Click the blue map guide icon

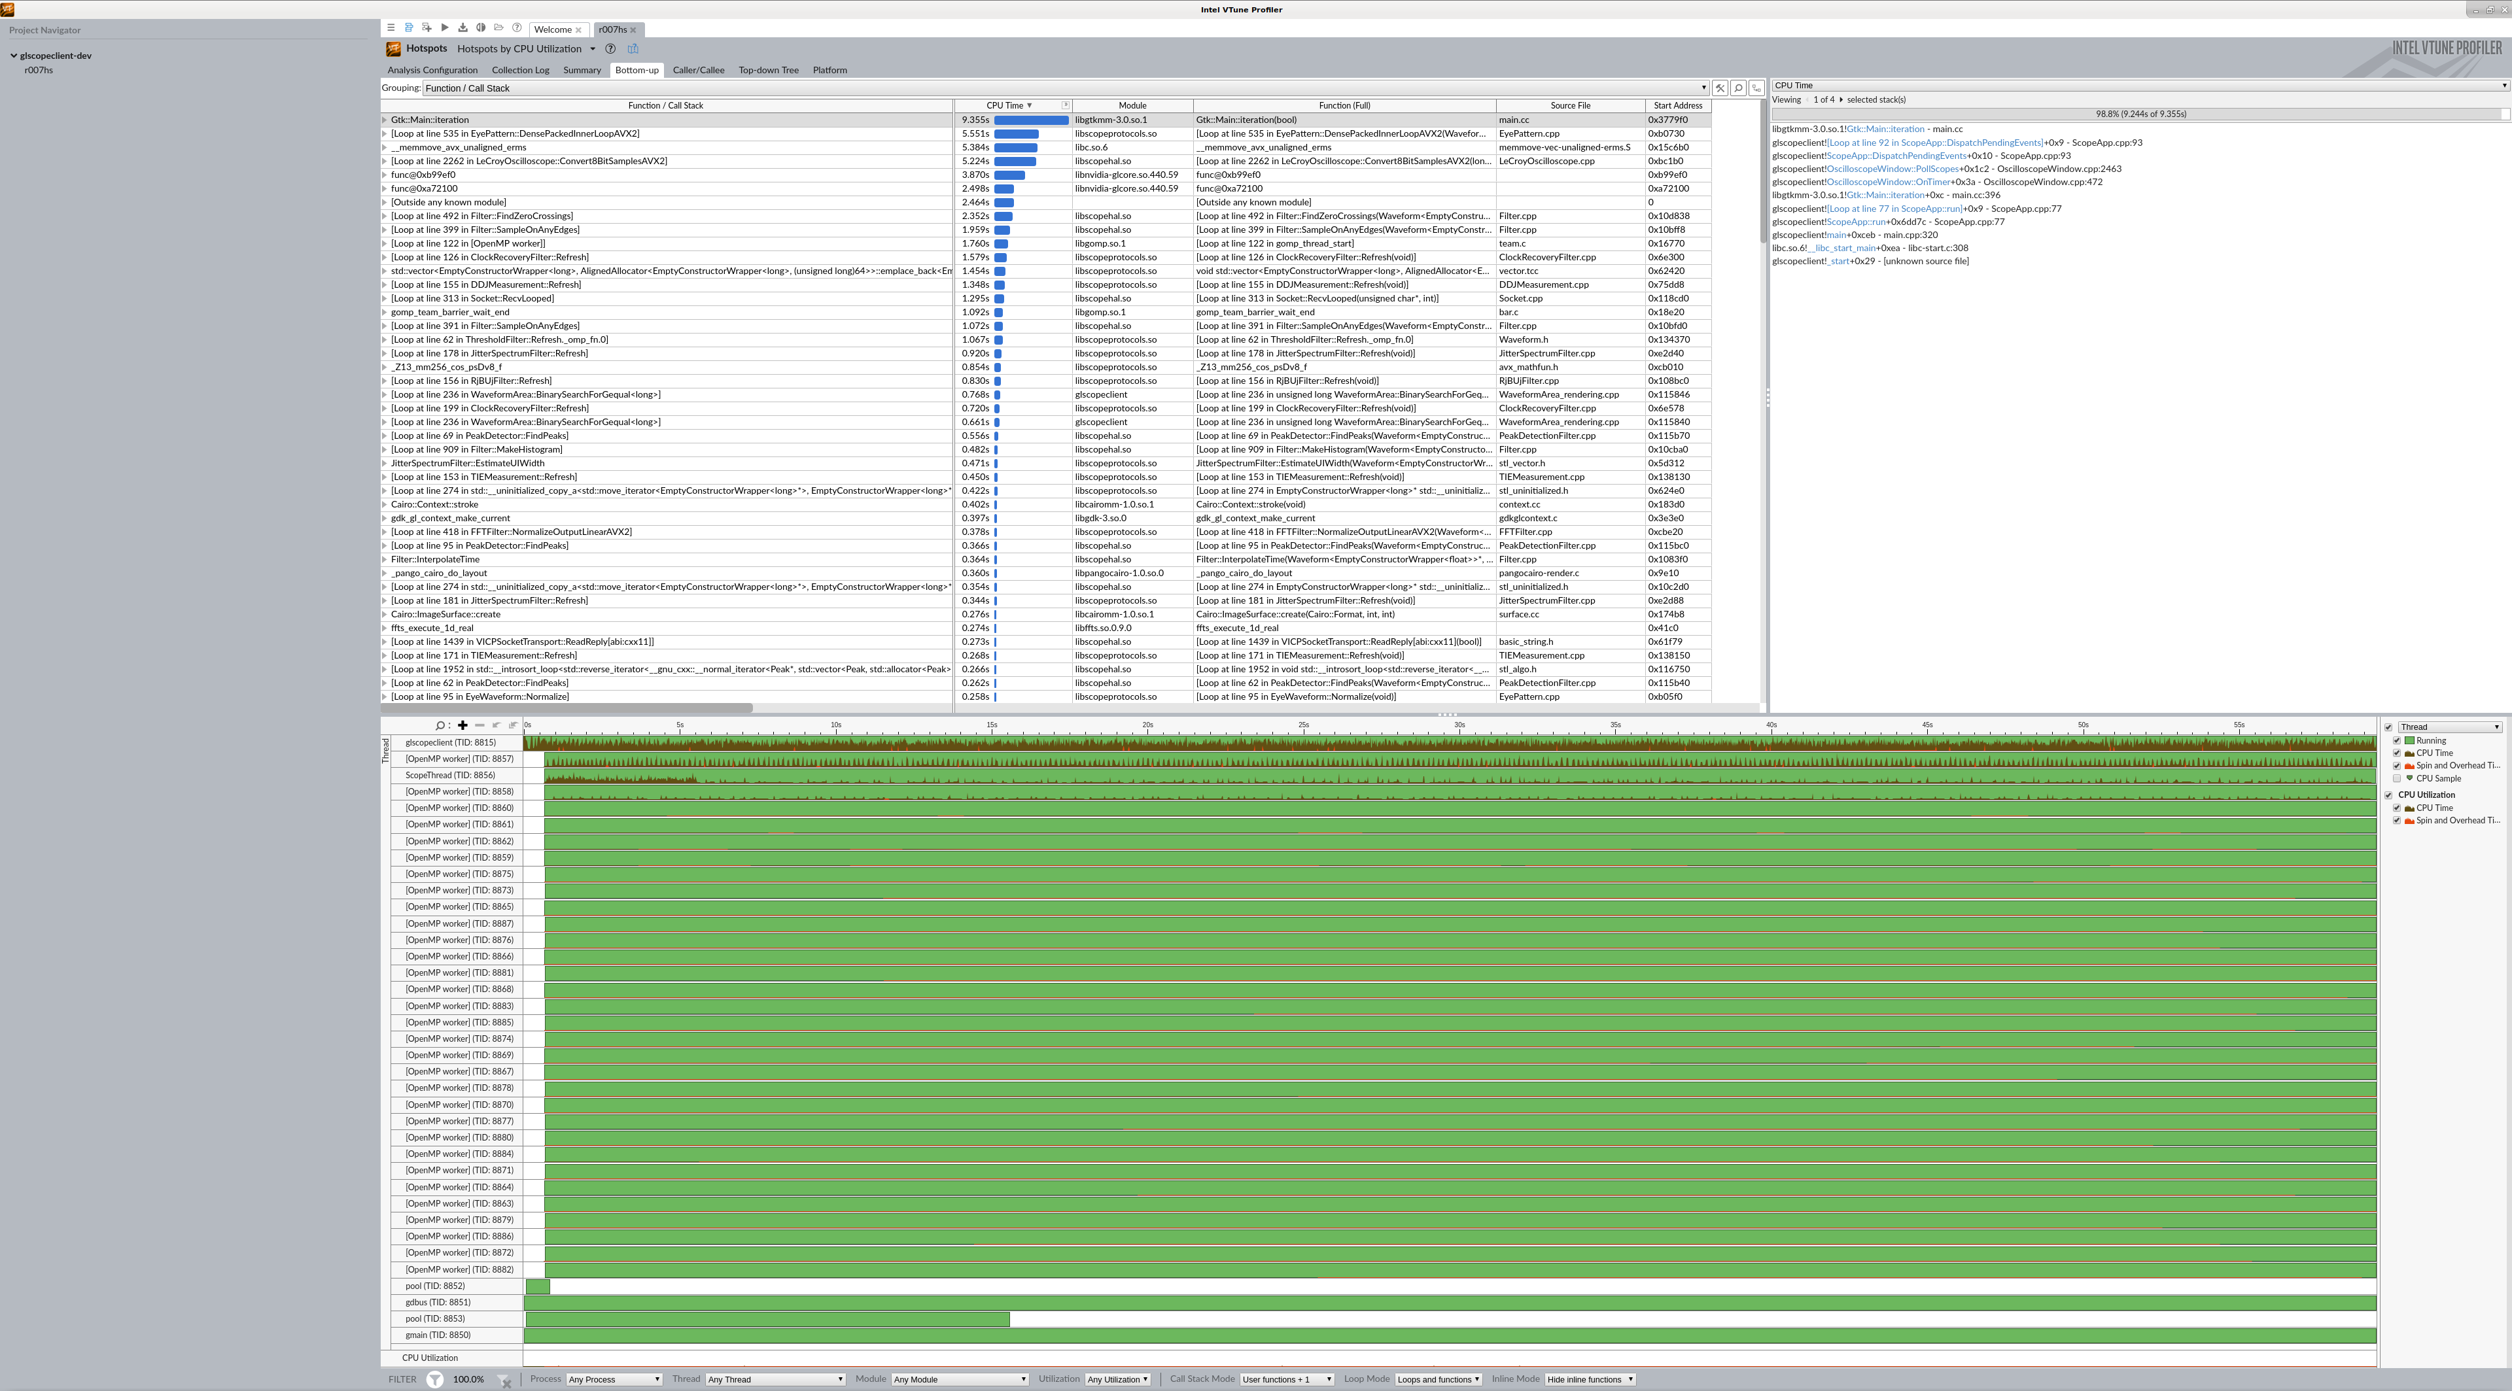633,49
